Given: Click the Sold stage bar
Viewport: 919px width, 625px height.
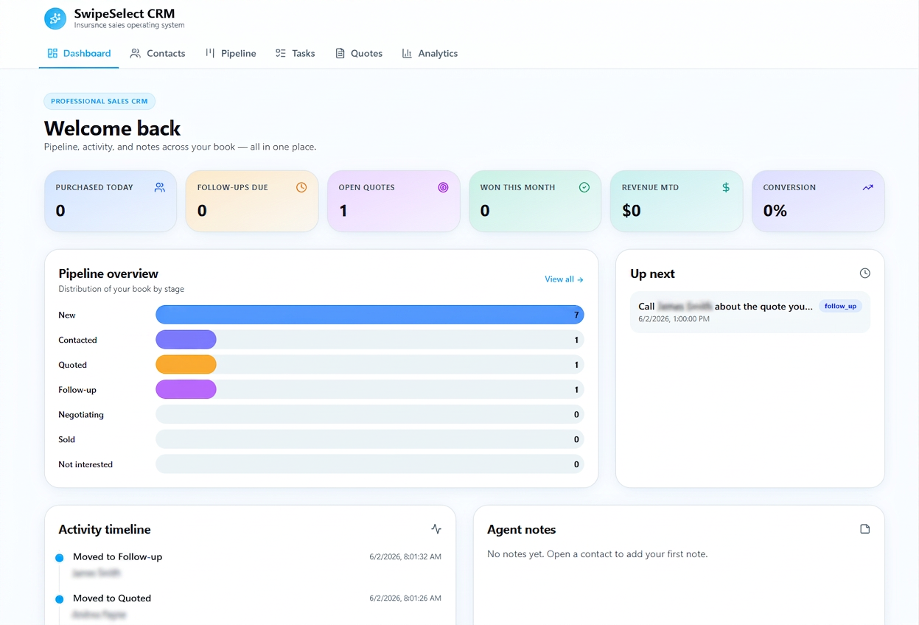Looking at the screenshot, I should click(x=370, y=439).
